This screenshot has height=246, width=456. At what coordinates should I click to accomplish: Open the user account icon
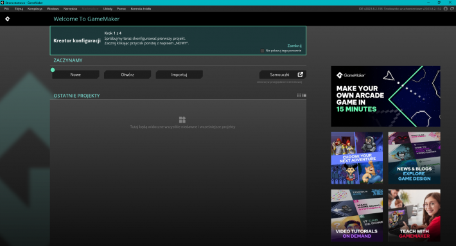point(446,9)
